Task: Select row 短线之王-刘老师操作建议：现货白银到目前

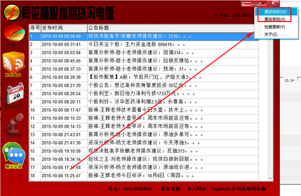Action: pyautogui.click(x=144, y=159)
